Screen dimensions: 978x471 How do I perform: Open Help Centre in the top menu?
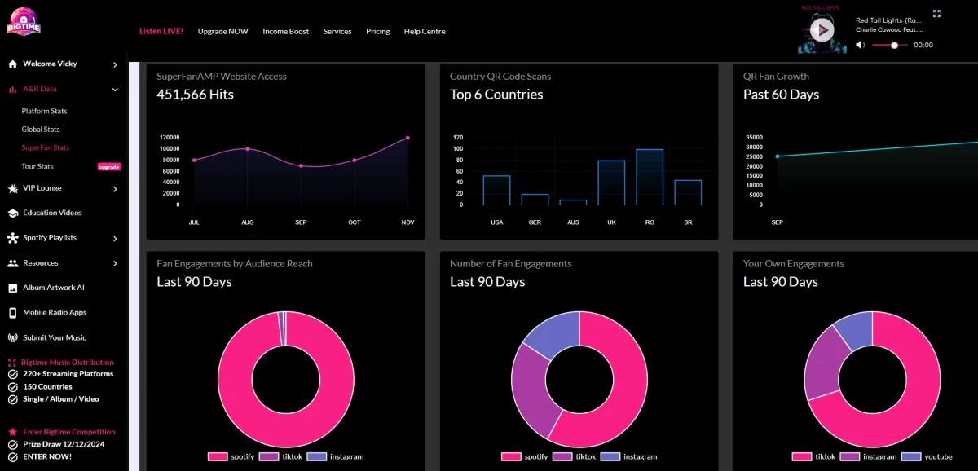(x=425, y=31)
